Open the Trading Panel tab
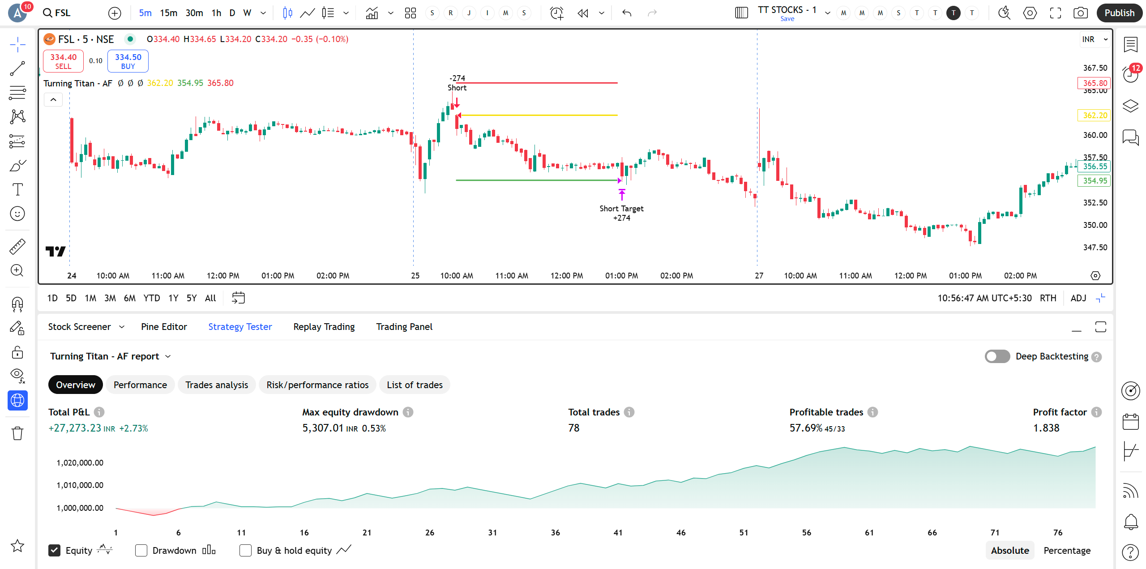 click(404, 327)
